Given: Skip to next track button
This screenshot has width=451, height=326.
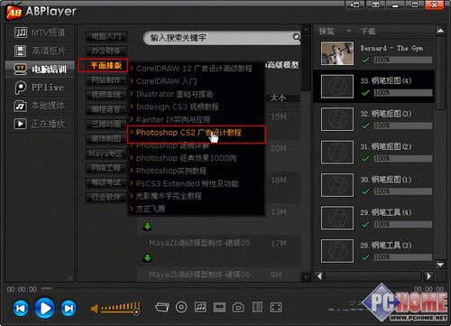Looking at the screenshot, I should pos(69,308).
